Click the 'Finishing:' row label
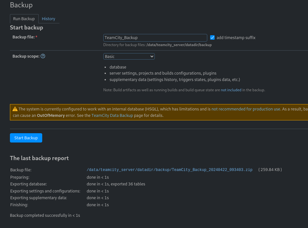 pos(19,205)
